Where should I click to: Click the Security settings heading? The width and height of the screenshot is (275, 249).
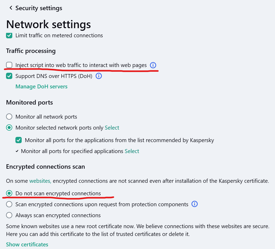(39, 8)
